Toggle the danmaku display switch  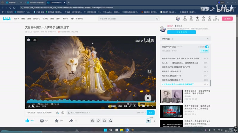click(57, 113)
